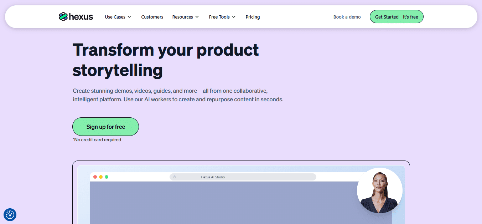
Task: Open the Pricing nav item
Action: click(253, 17)
